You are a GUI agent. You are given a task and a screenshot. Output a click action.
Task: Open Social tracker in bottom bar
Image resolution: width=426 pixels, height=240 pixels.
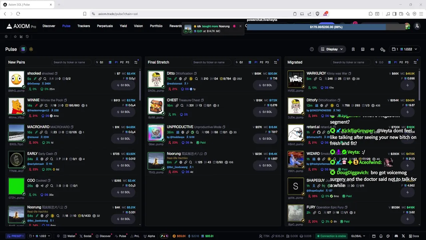[x=86, y=236]
